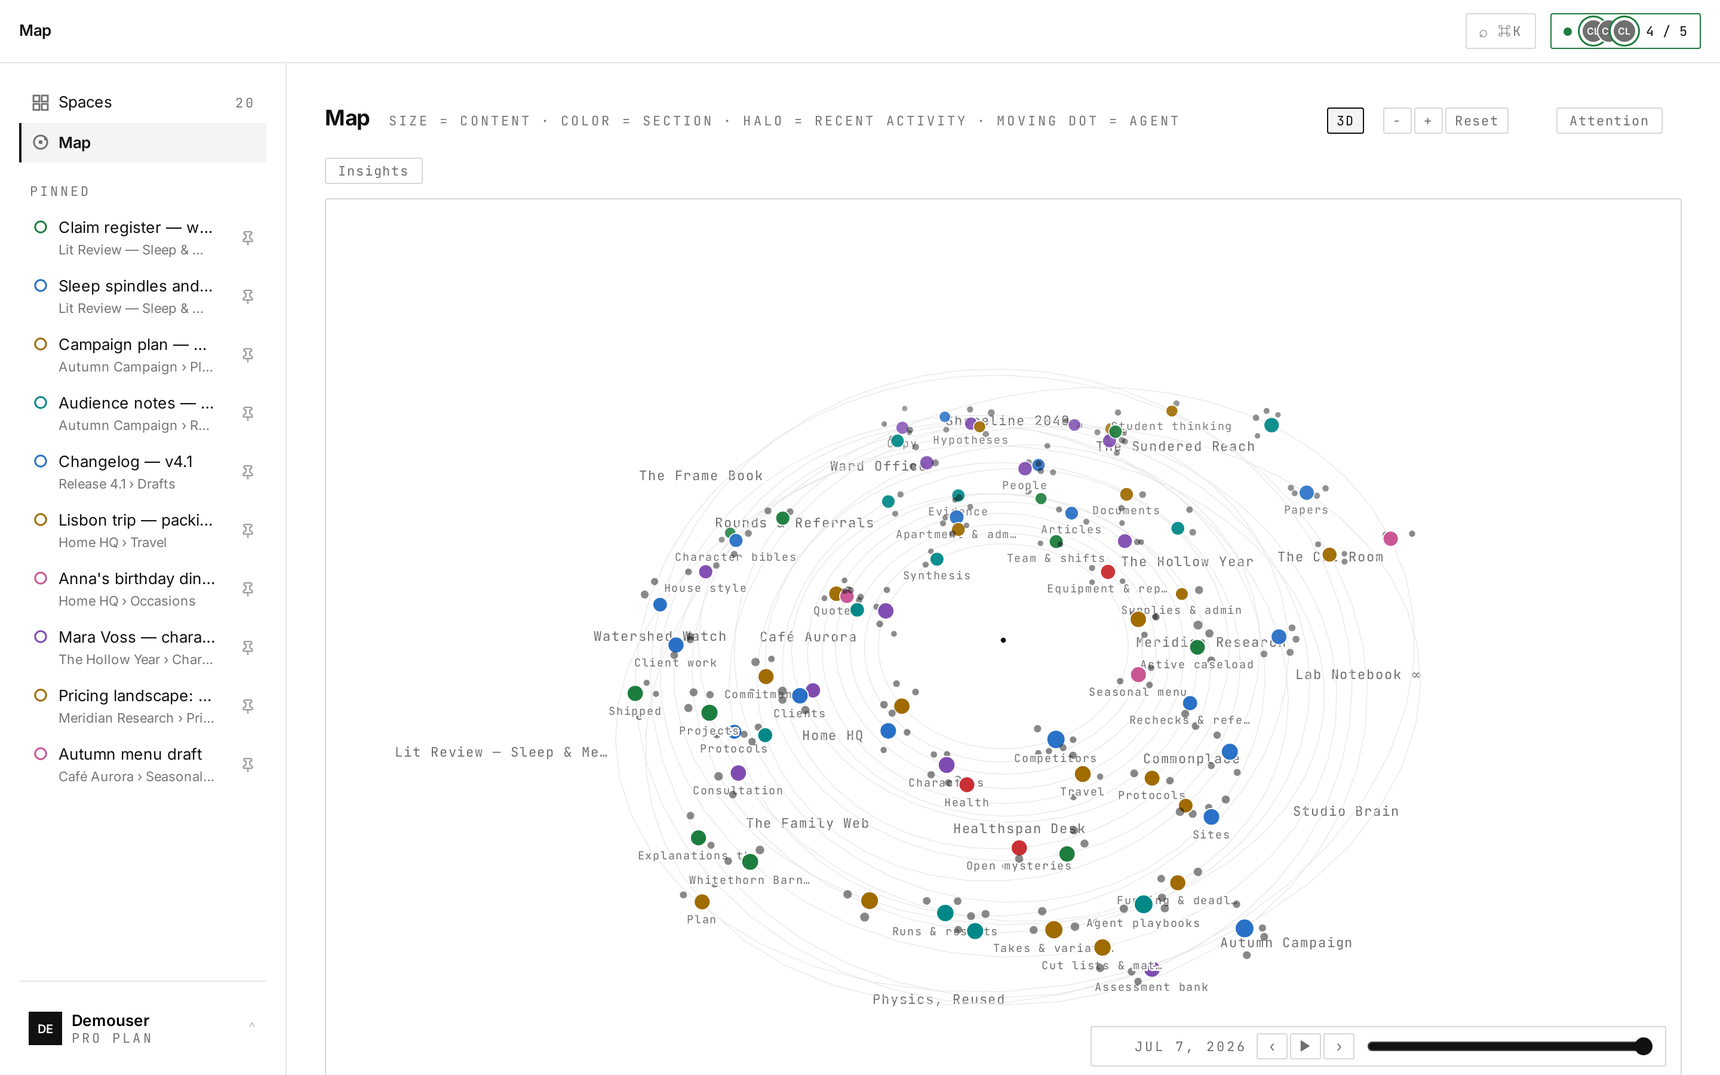Click the timeline slider handle
The height and width of the screenshot is (1075, 1720).
click(1642, 1046)
